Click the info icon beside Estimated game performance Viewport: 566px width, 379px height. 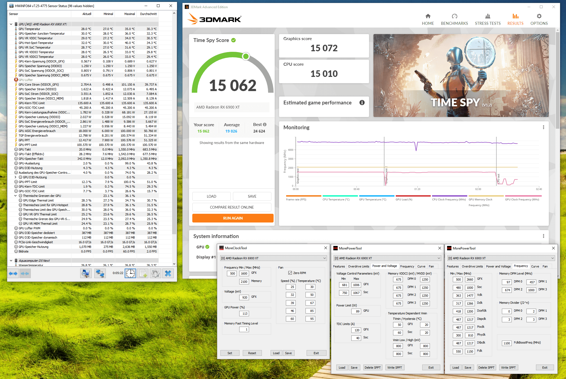(362, 103)
